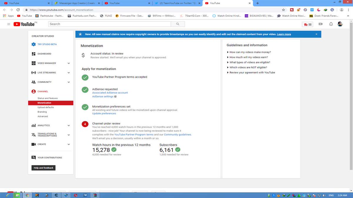Reload the page in the browser
This screenshot has height=198, width=353.
18,10
